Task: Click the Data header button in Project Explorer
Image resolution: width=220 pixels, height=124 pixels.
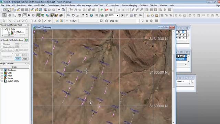Action: pos(14,67)
